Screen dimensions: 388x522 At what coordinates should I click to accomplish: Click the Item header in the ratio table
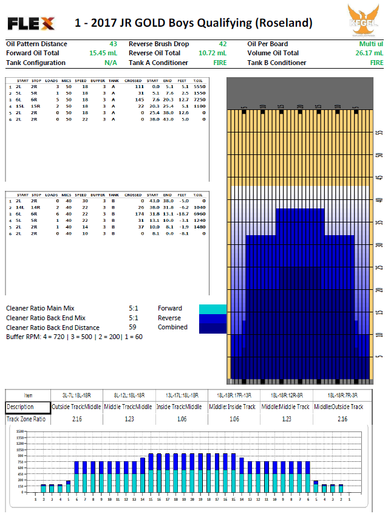pyautogui.click(x=27, y=395)
